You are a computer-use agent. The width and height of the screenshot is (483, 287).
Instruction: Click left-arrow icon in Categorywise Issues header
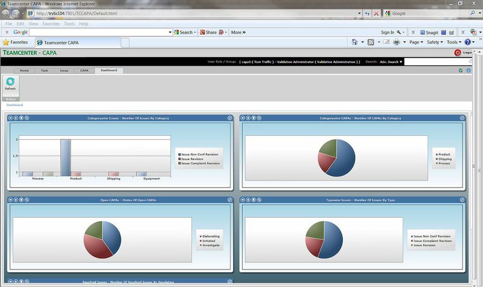coord(10,118)
